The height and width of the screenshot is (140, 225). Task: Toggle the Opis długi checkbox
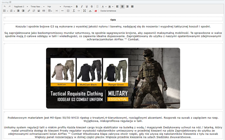point(10,2)
